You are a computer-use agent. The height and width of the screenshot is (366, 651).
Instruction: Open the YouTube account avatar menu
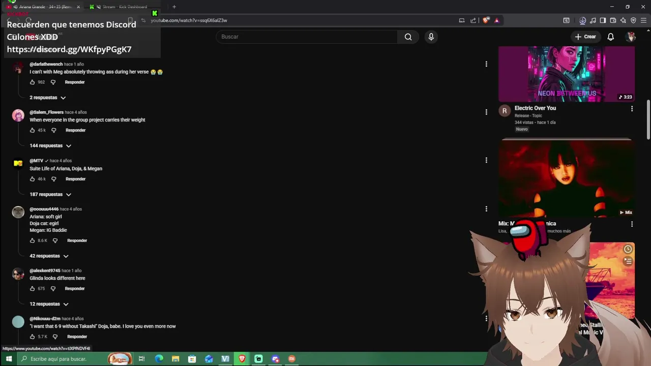(631, 37)
